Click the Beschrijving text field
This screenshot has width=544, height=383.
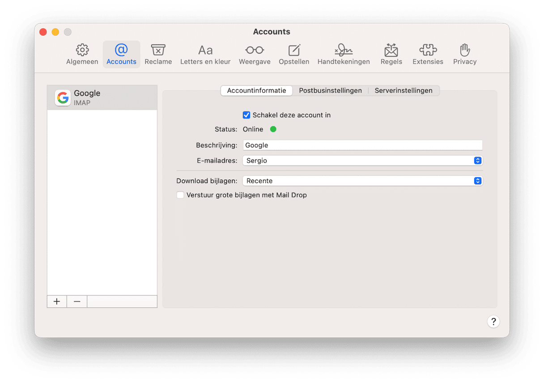coord(362,145)
